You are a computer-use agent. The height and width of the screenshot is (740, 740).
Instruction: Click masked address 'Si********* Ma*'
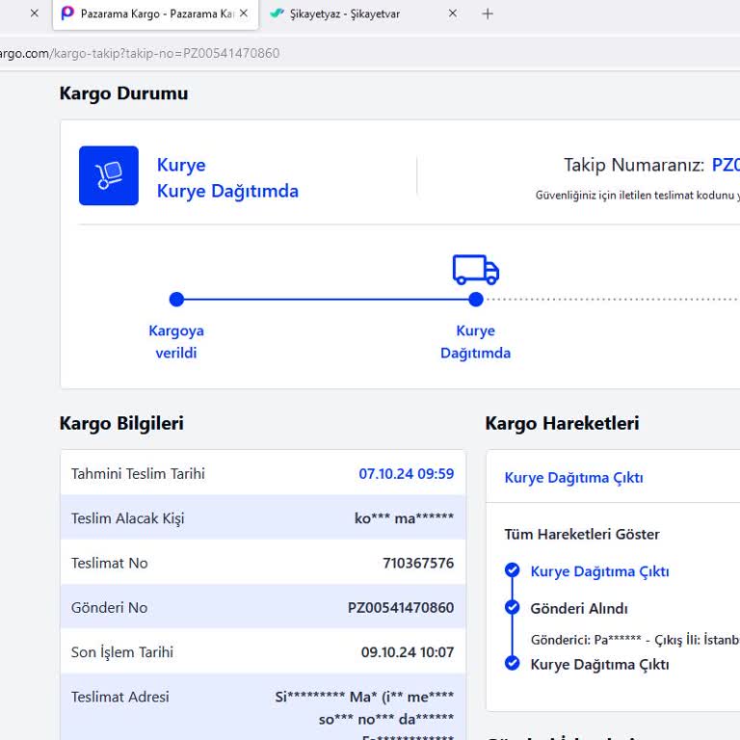click(x=326, y=697)
